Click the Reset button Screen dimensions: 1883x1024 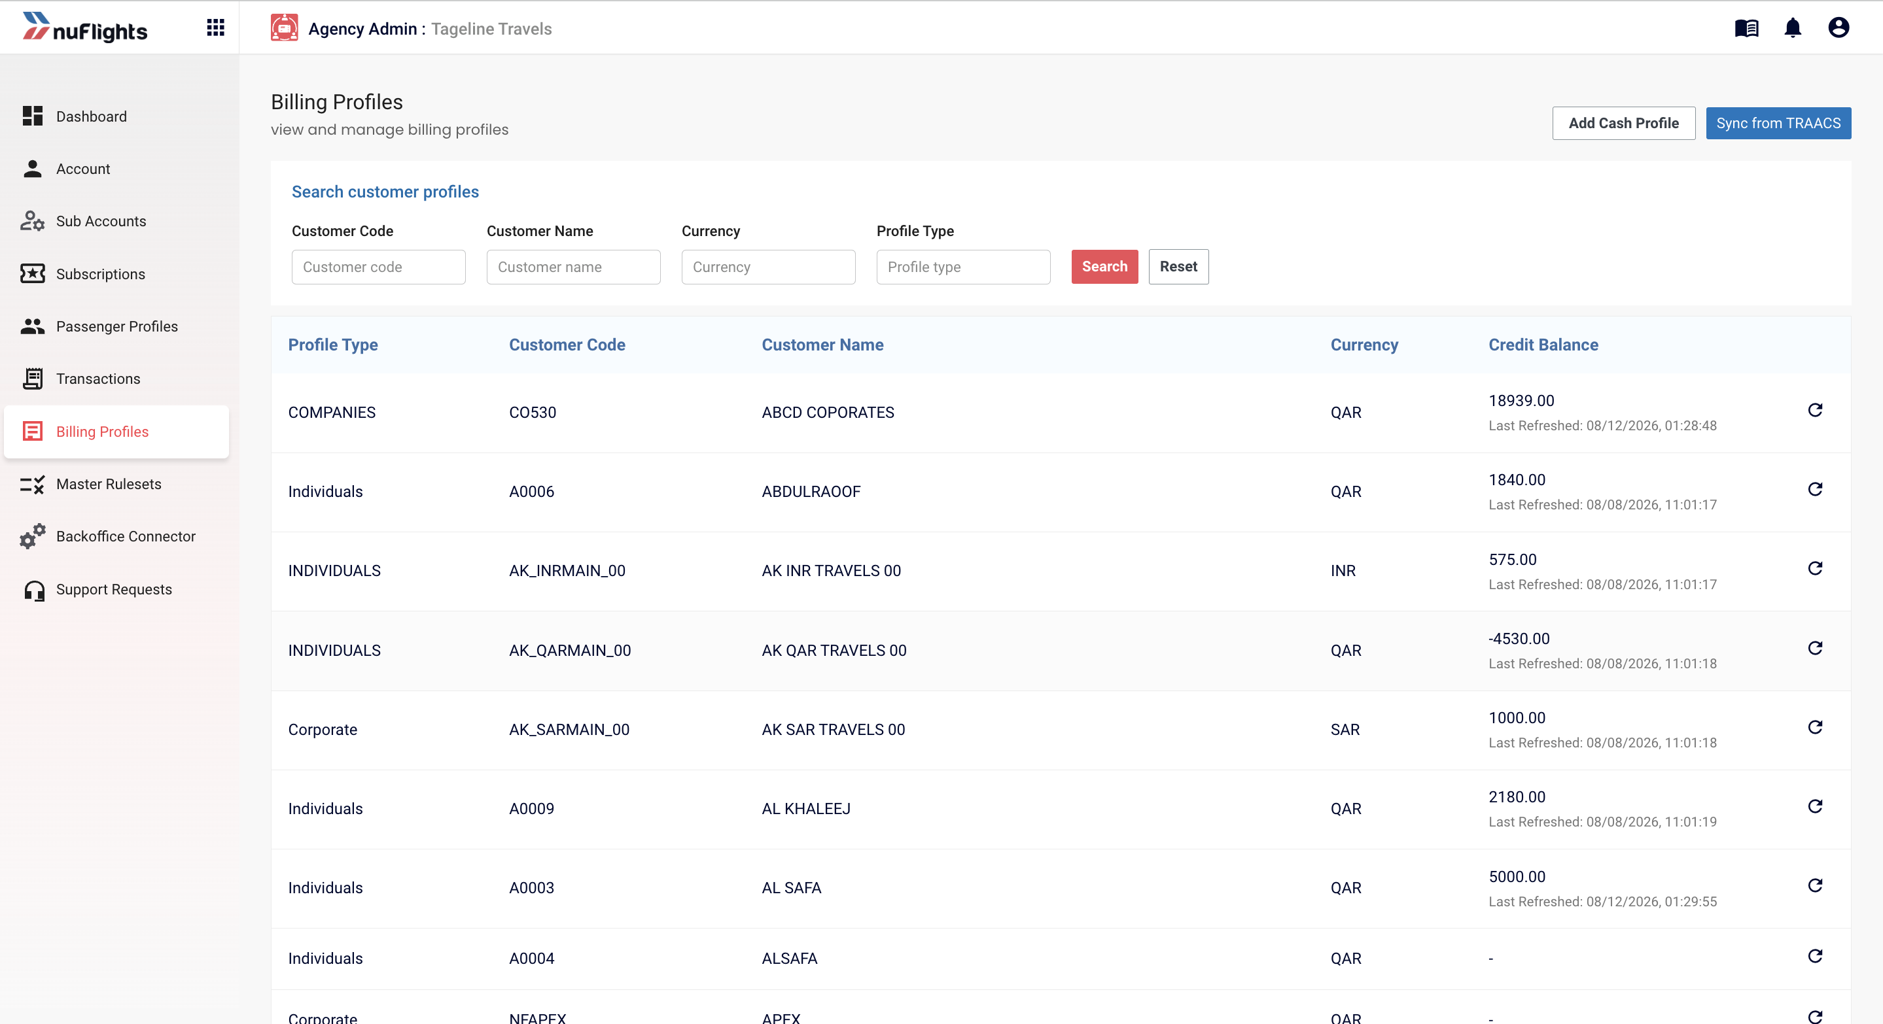click(x=1178, y=267)
